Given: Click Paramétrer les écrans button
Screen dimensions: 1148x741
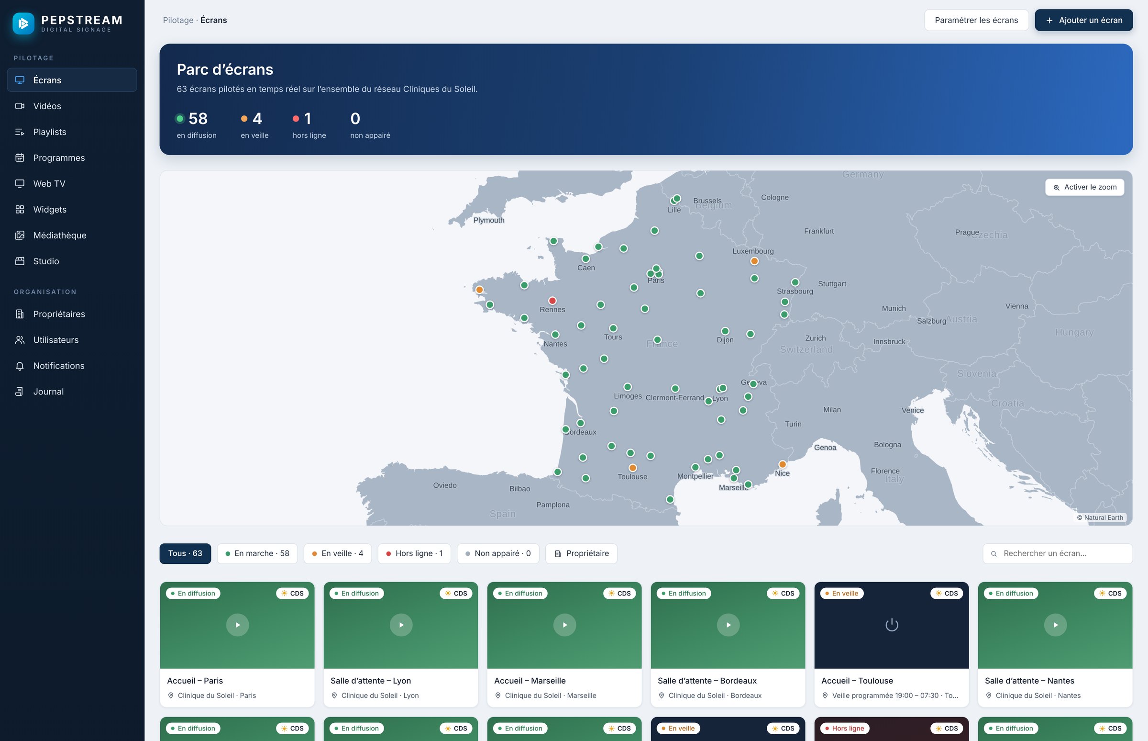Looking at the screenshot, I should click(976, 20).
